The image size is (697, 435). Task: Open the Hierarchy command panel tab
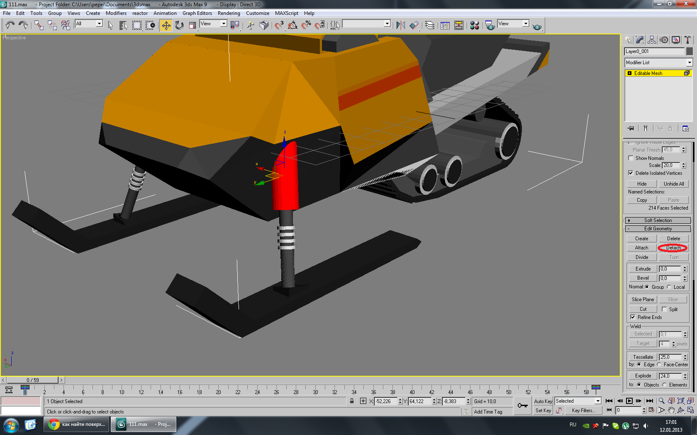click(652, 40)
